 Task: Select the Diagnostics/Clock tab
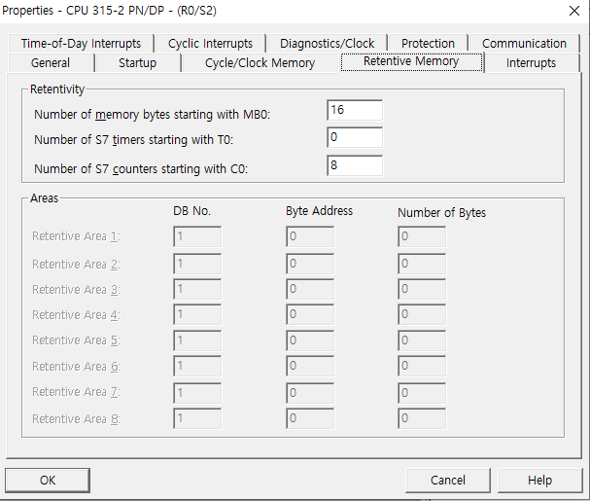[327, 44]
